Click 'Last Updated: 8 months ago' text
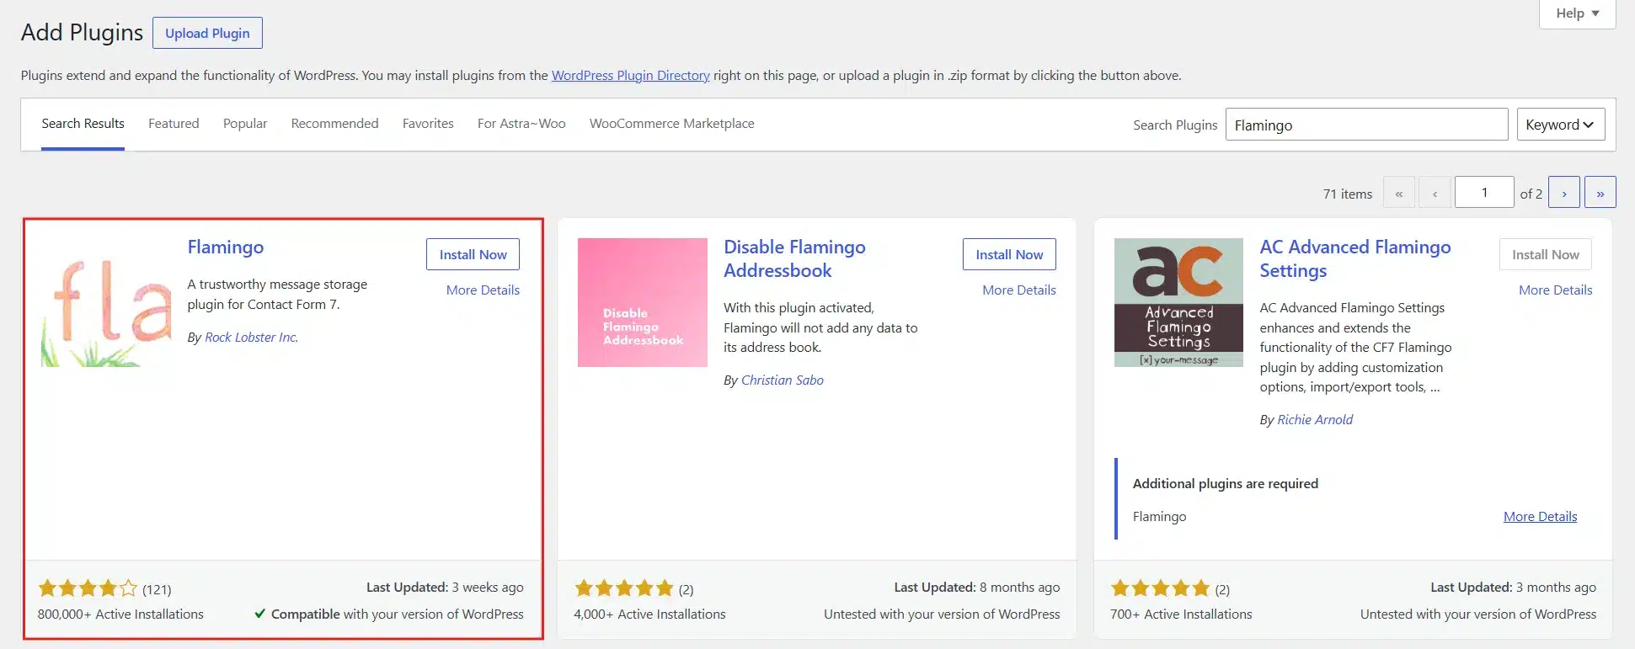Viewport: 1635px width, 649px height. [x=977, y=588]
